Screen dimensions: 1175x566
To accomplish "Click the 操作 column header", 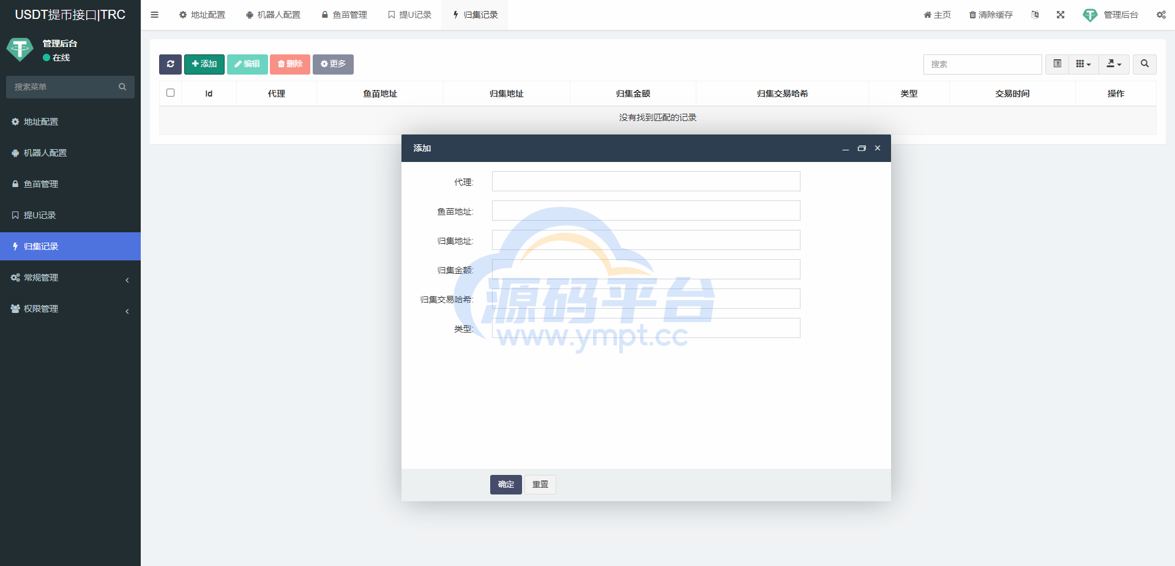I will point(1116,94).
